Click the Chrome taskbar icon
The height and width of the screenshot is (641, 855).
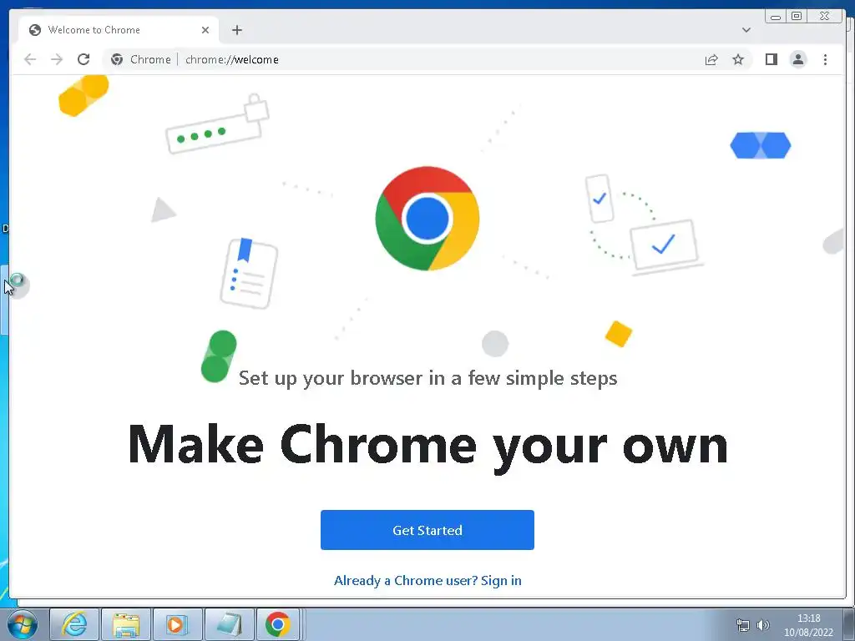277,624
